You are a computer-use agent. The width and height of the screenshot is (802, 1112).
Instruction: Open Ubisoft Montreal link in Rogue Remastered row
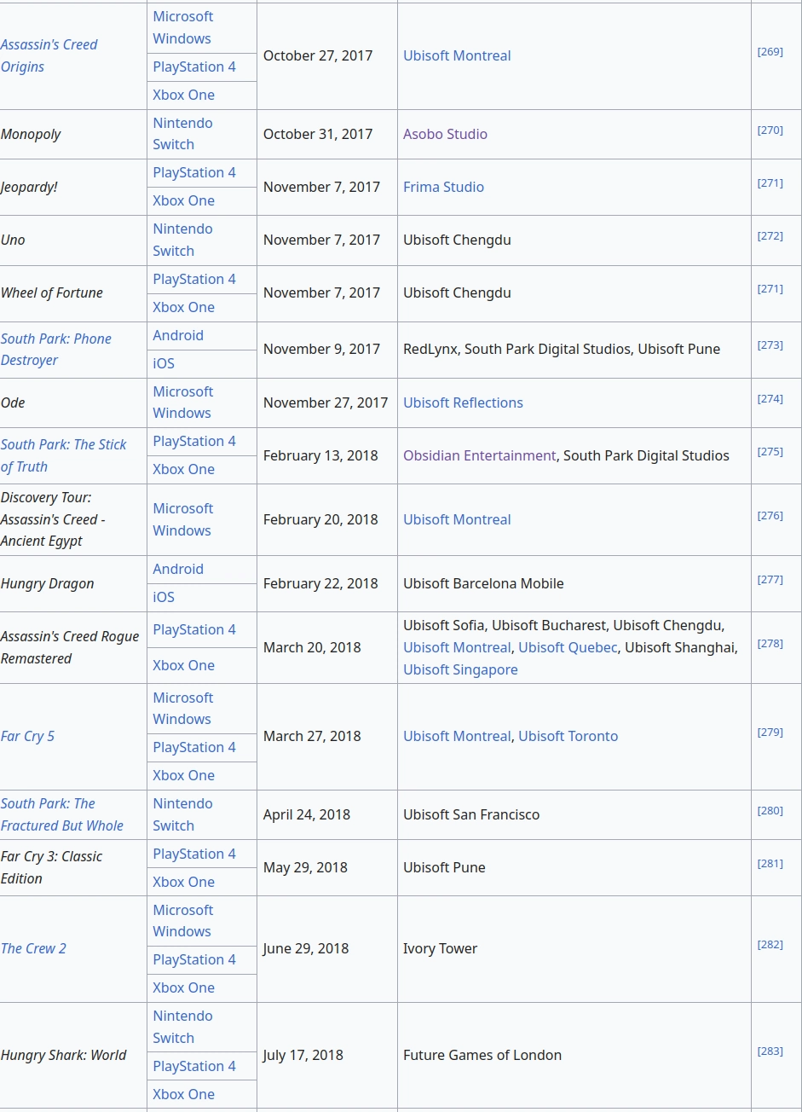tap(457, 647)
